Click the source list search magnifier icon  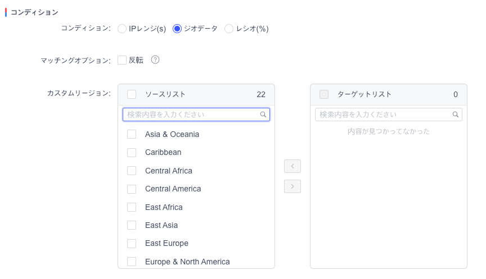pos(263,115)
